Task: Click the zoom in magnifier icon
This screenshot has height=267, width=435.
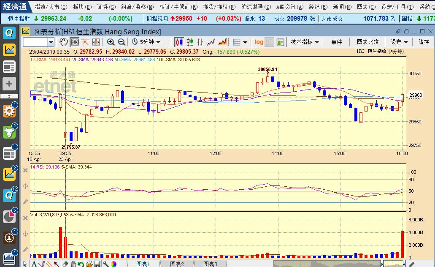Action: 111,42
